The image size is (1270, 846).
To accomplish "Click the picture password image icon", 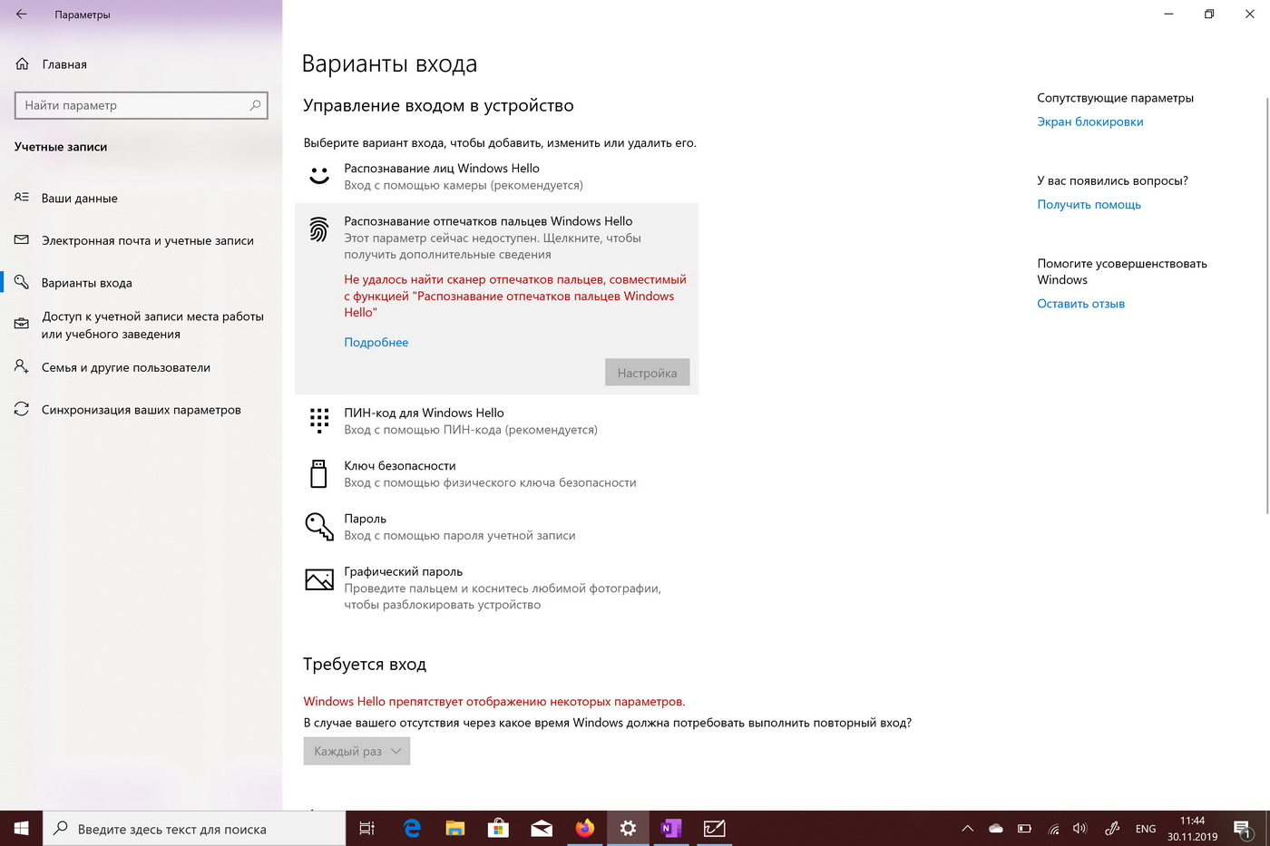I will coord(319,579).
